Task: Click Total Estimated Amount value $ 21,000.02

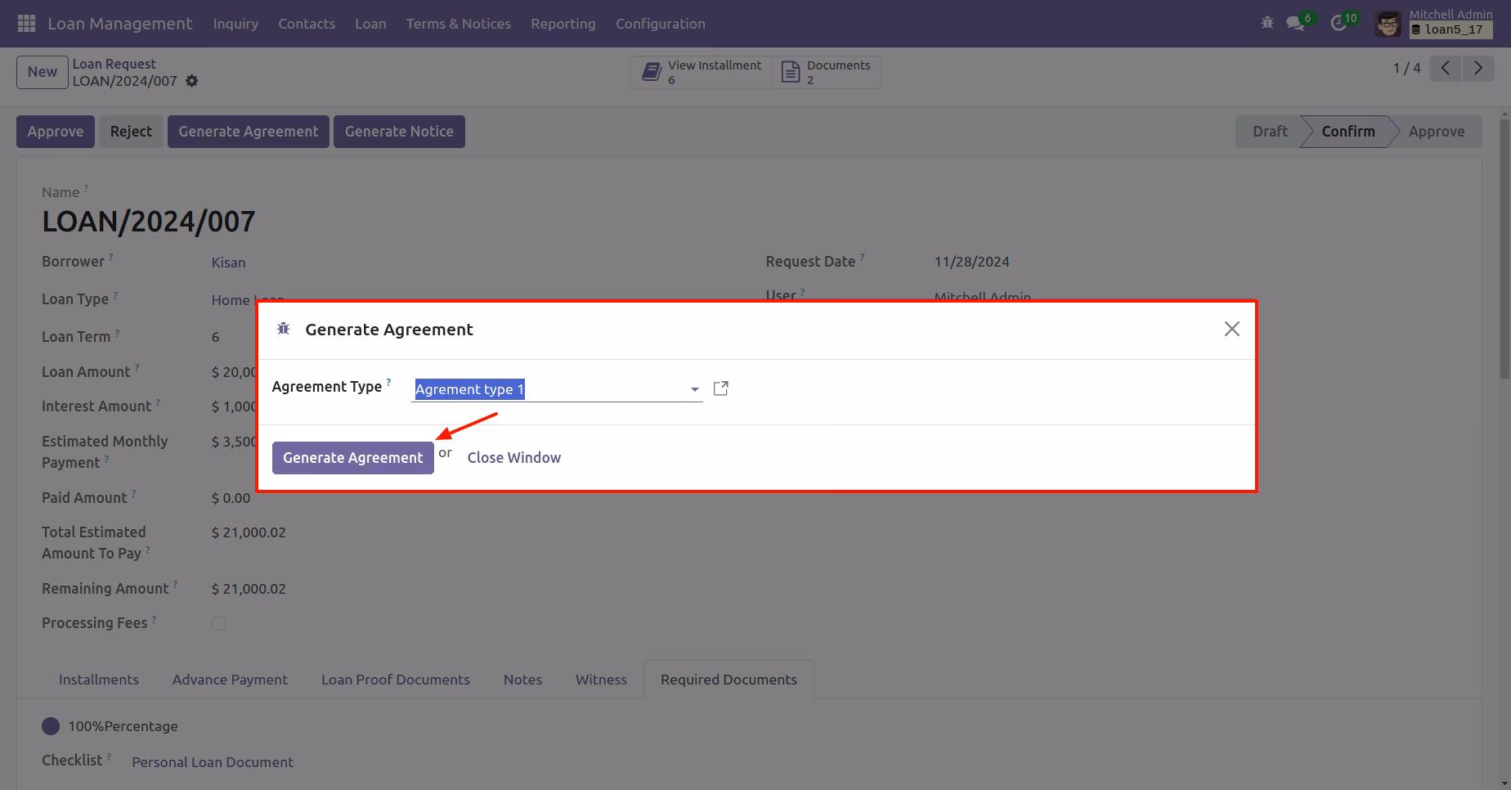Action: (x=249, y=532)
